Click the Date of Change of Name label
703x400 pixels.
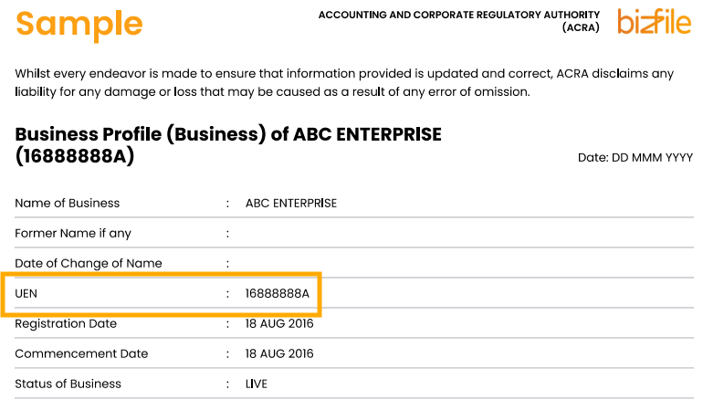pyautogui.click(x=89, y=263)
